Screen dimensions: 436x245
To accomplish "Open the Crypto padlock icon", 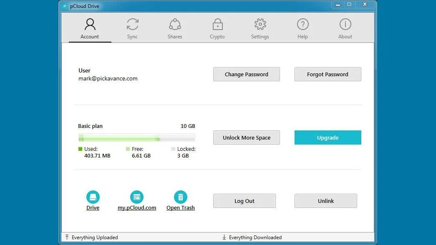I will [217, 25].
